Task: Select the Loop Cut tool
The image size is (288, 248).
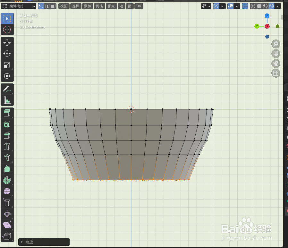Action: (x=7, y=147)
